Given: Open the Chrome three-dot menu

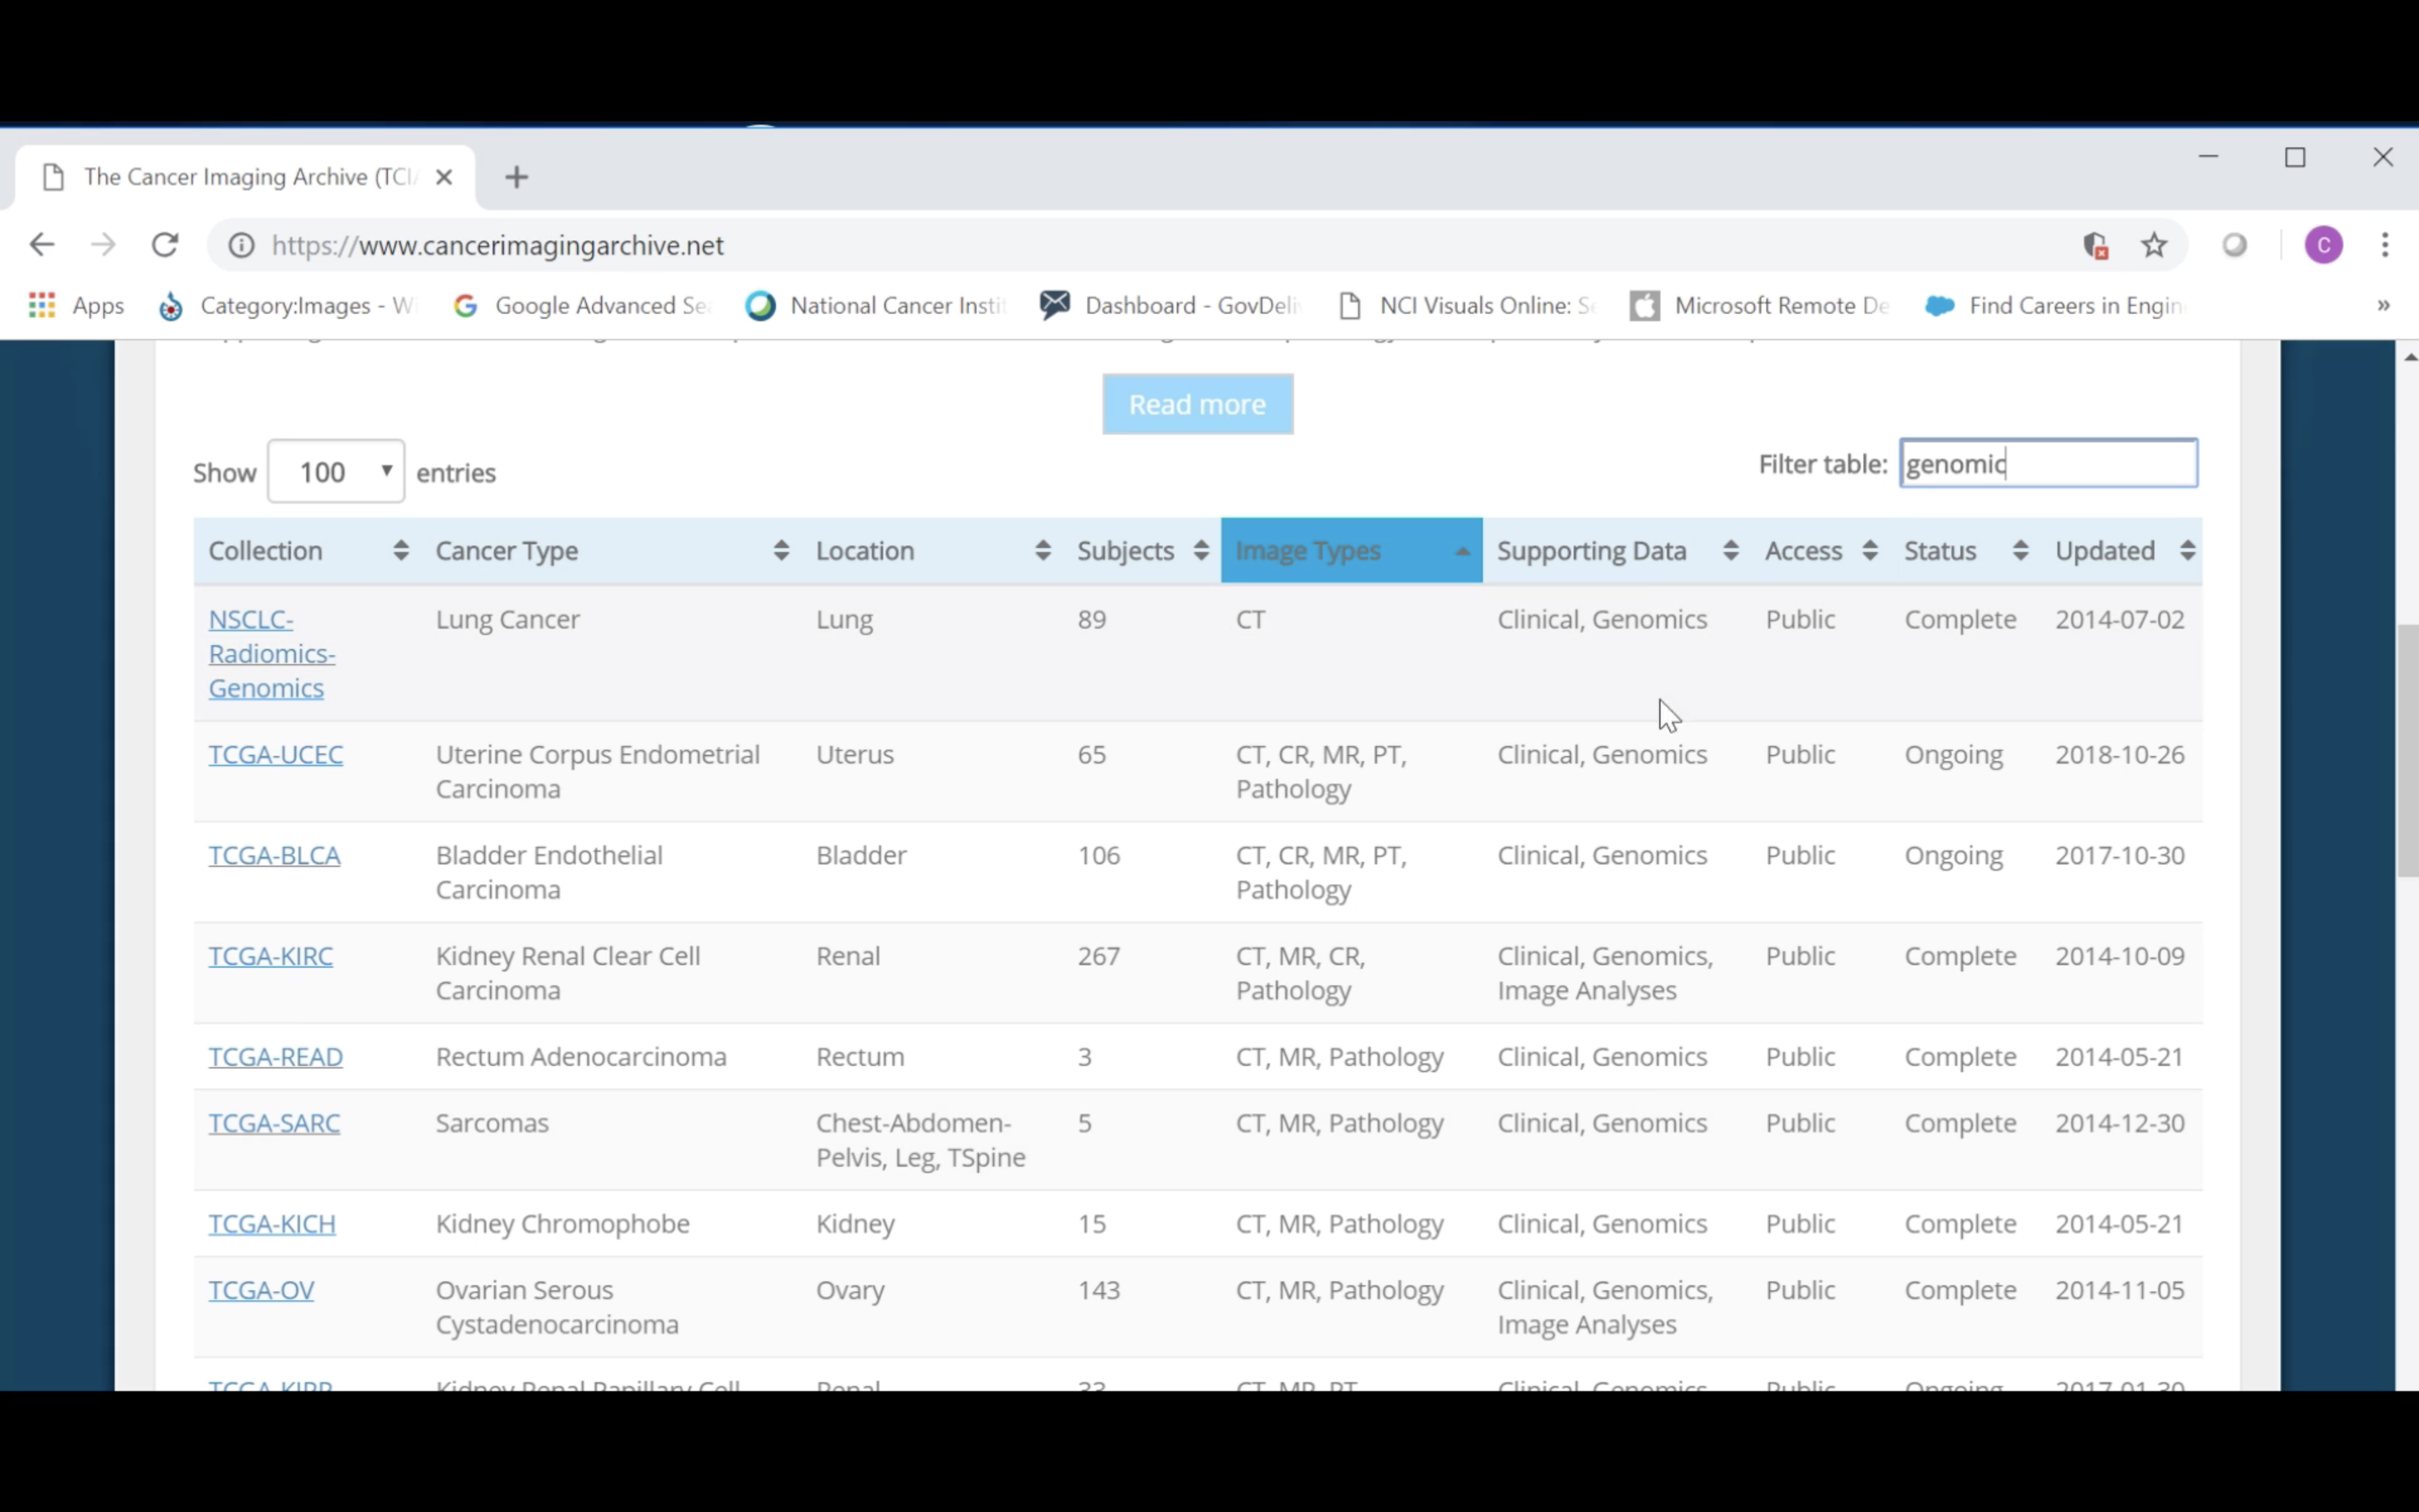Looking at the screenshot, I should 2385,245.
